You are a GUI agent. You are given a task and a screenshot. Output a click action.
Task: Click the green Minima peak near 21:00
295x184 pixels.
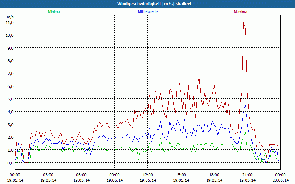(x=245, y=132)
